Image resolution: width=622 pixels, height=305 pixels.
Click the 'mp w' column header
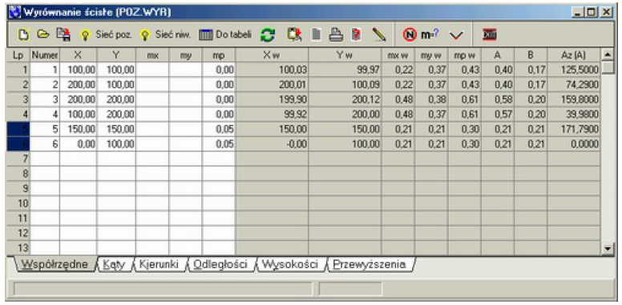[x=465, y=55]
